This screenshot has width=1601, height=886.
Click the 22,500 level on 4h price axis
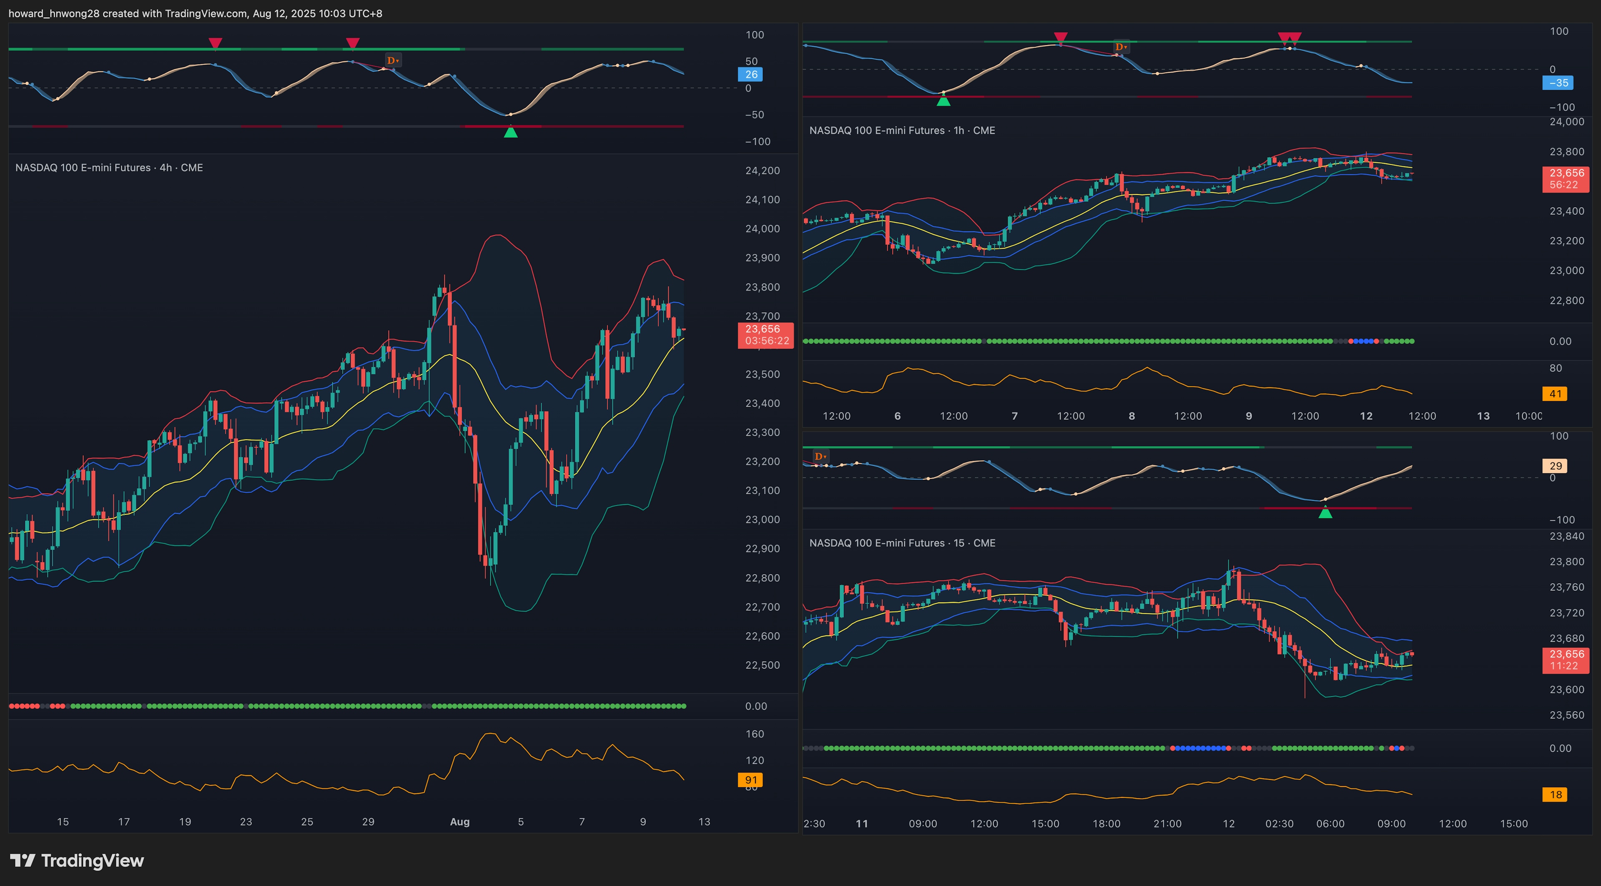(762, 665)
